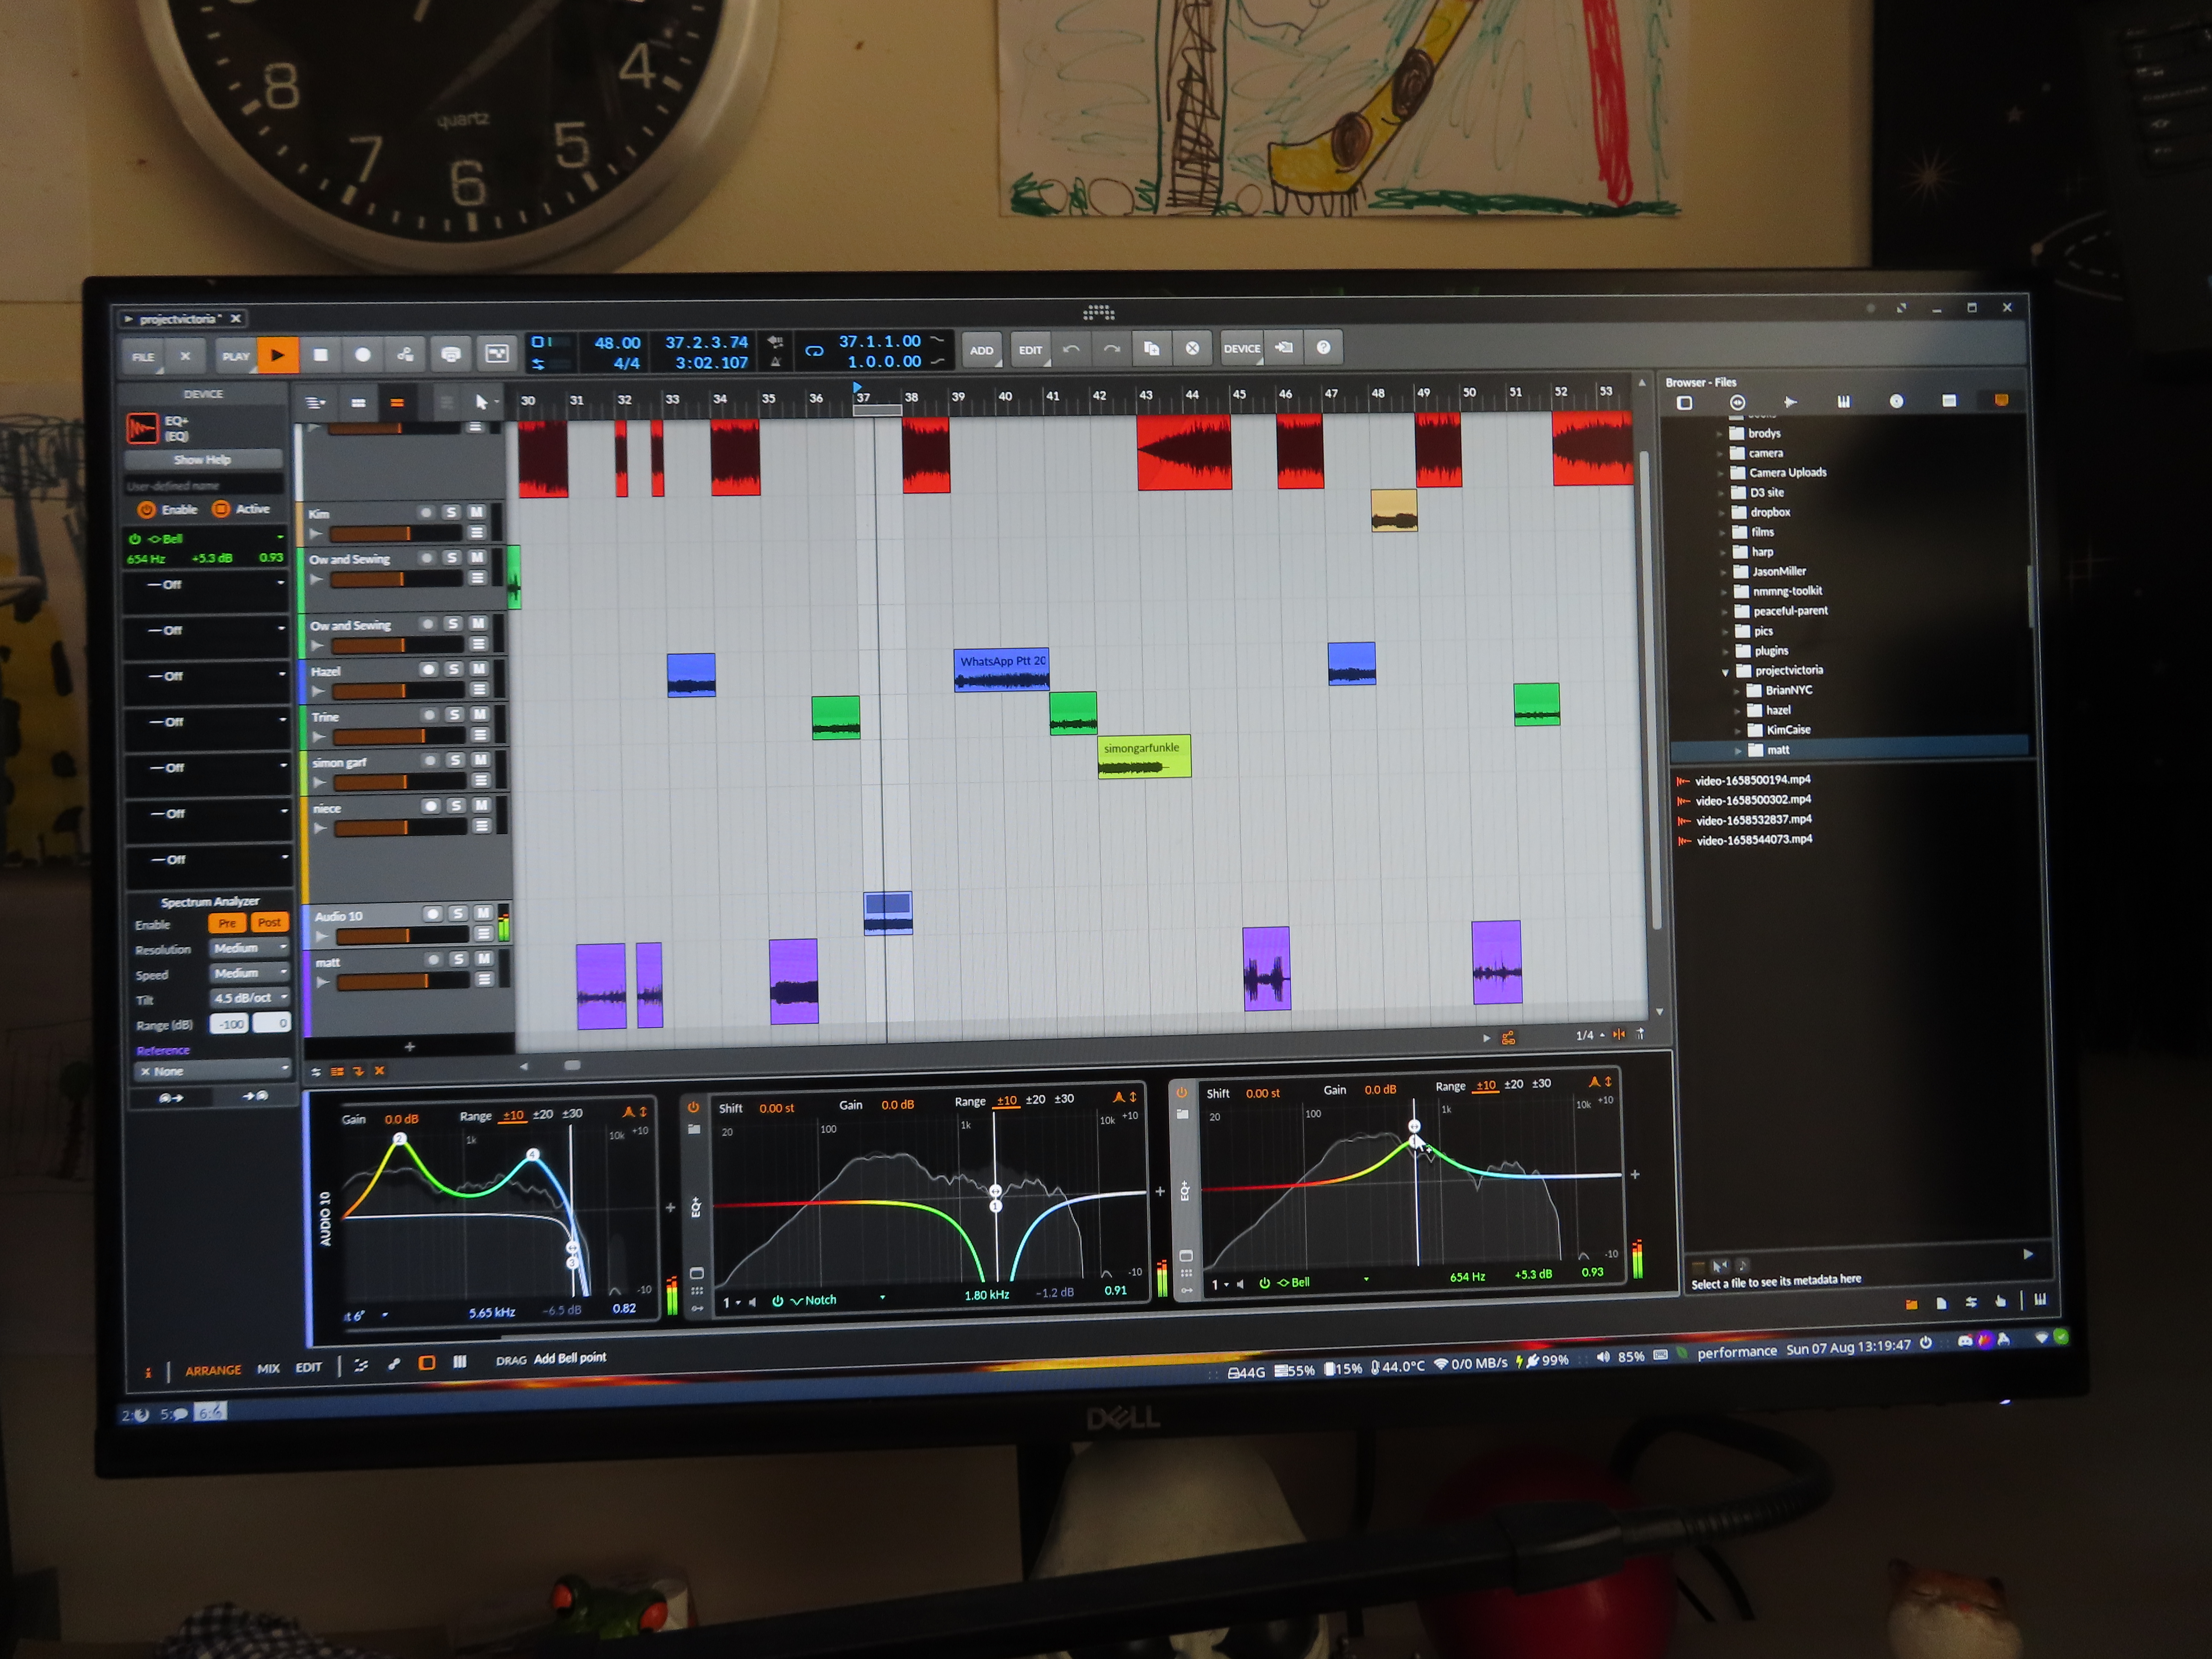
Task: Click the Stop transport button
Action: tap(321, 355)
